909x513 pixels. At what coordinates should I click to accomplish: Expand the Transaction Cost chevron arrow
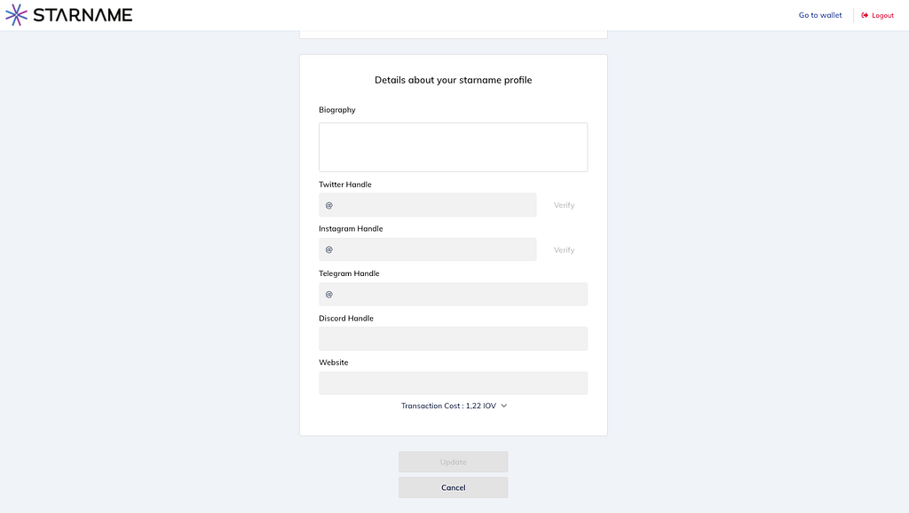point(504,406)
